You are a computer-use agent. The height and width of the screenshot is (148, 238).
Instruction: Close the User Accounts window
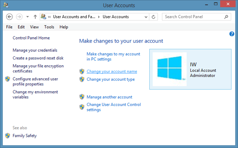point(228,4)
